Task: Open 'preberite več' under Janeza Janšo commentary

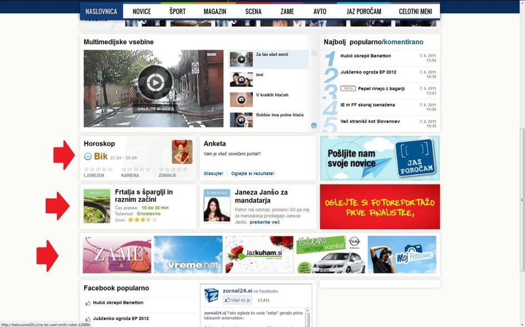Action: pyautogui.click(x=264, y=222)
